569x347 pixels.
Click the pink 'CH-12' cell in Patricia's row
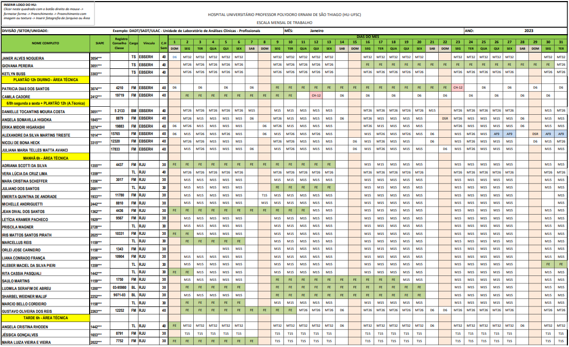tap(457, 87)
